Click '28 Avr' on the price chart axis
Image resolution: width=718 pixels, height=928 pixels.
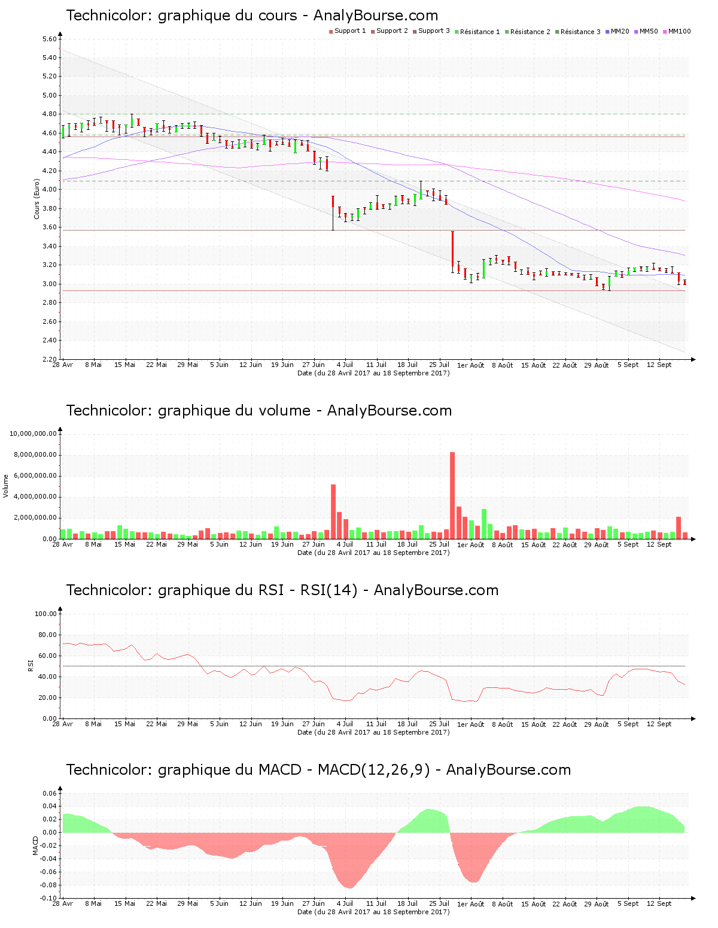point(63,365)
